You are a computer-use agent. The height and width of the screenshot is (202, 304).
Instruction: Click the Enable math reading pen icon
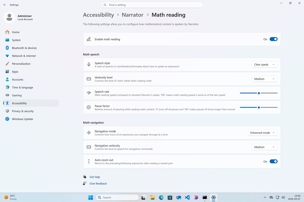tap(89, 39)
